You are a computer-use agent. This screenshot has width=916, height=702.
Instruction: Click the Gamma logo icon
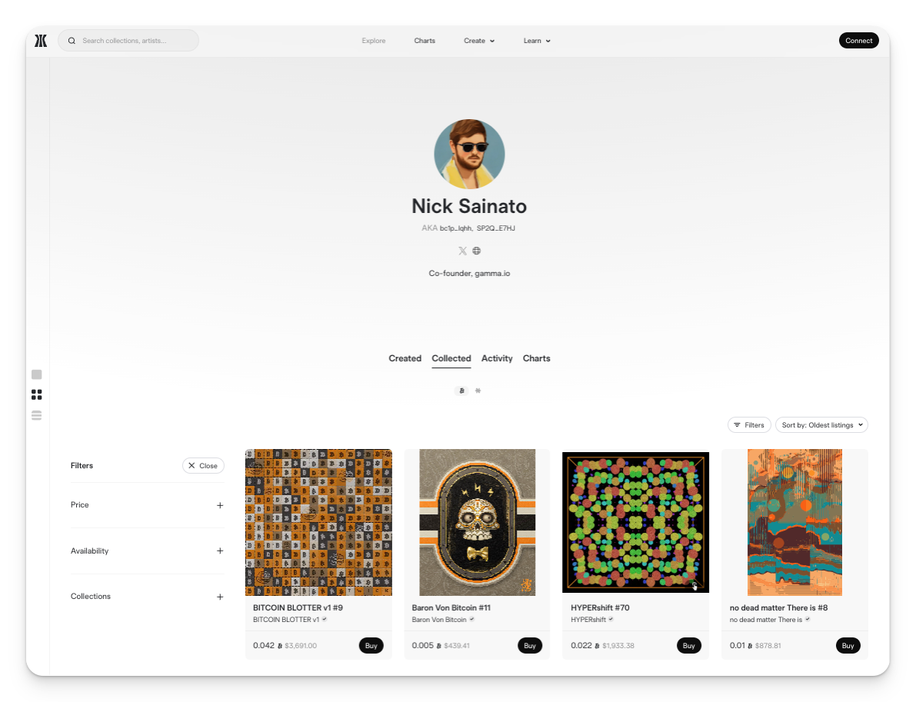pyautogui.click(x=41, y=41)
